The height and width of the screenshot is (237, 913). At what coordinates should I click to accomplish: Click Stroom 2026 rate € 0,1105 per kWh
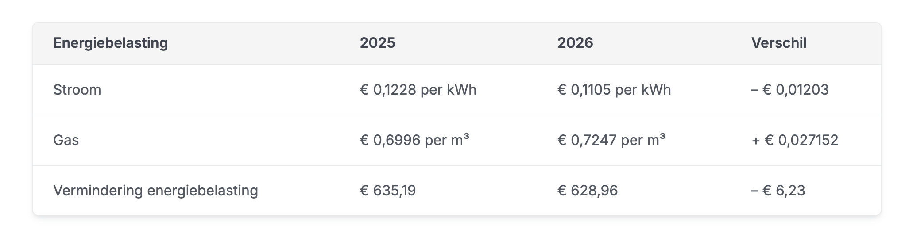pos(614,90)
